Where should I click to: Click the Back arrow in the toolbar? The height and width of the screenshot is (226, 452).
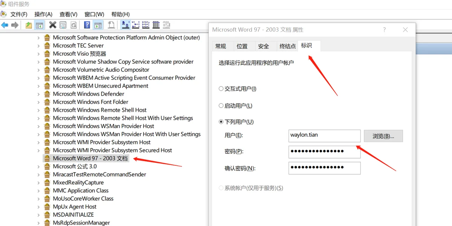(5, 25)
